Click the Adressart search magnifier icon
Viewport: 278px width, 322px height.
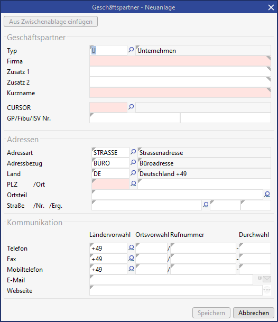133,152
